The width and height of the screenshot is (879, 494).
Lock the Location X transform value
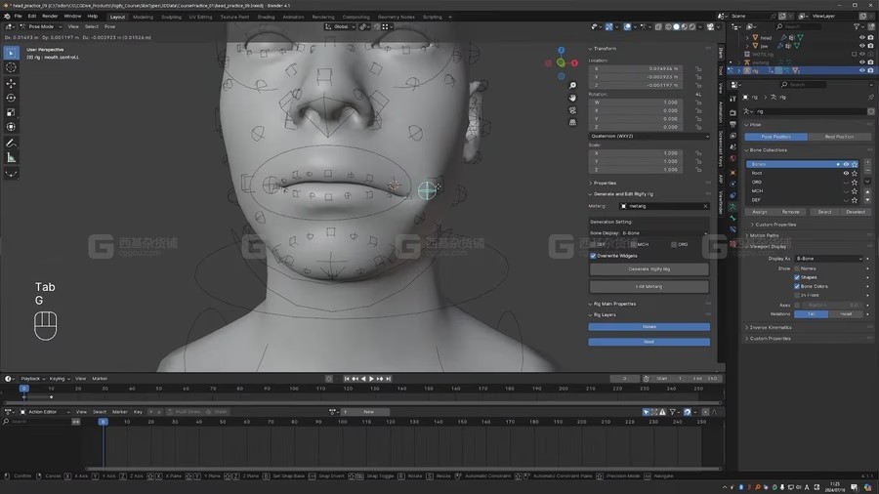coord(698,69)
